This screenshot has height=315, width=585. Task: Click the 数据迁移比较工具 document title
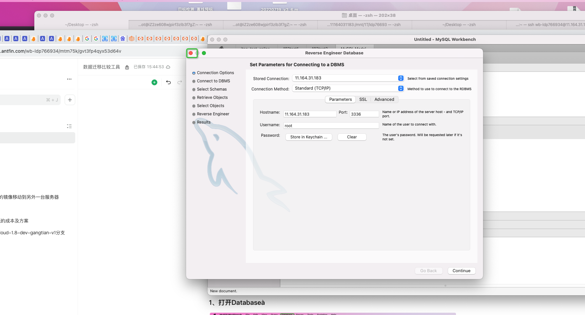[x=102, y=67]
